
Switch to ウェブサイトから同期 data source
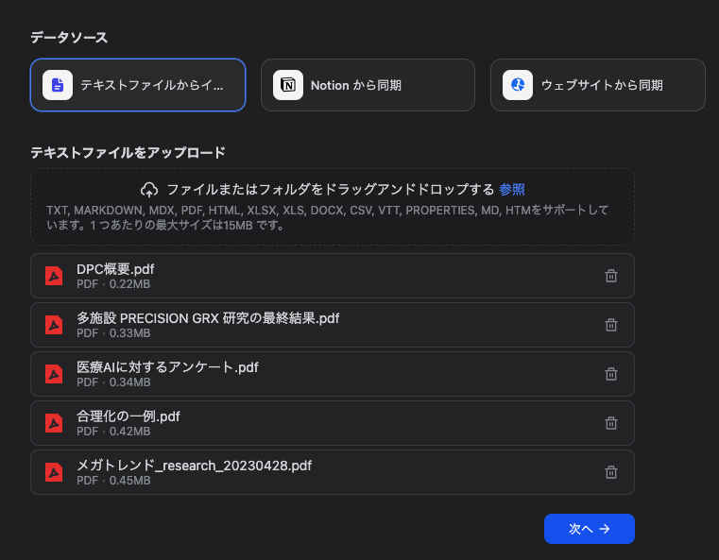click(597, 85)
